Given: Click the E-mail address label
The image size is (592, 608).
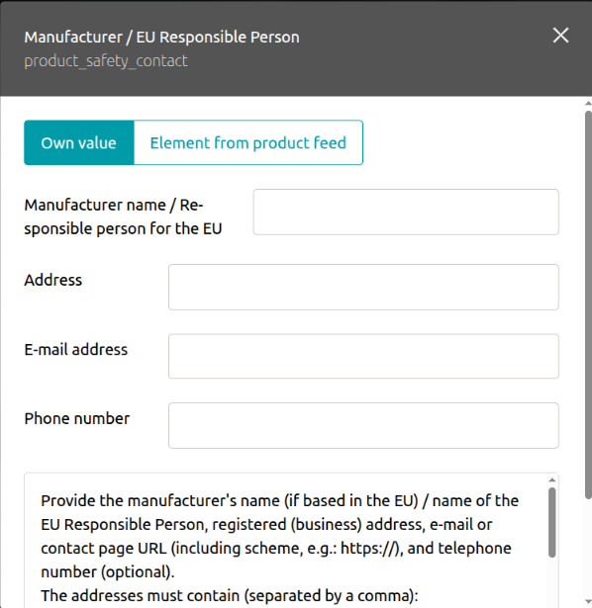Looking at the screenshot, I should coord(75,349).
